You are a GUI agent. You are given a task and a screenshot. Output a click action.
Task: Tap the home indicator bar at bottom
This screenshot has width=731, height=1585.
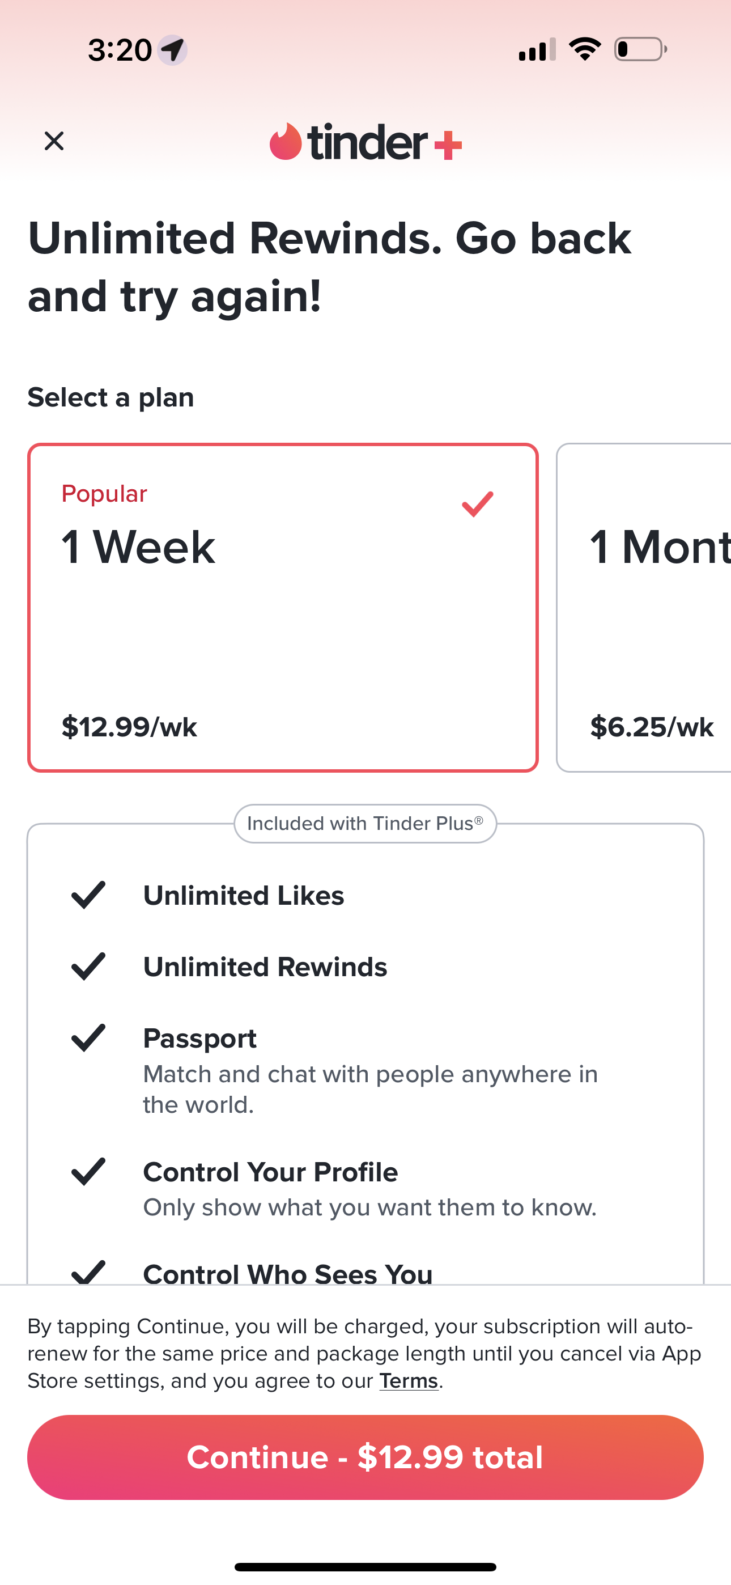[x=365, y=1566]
